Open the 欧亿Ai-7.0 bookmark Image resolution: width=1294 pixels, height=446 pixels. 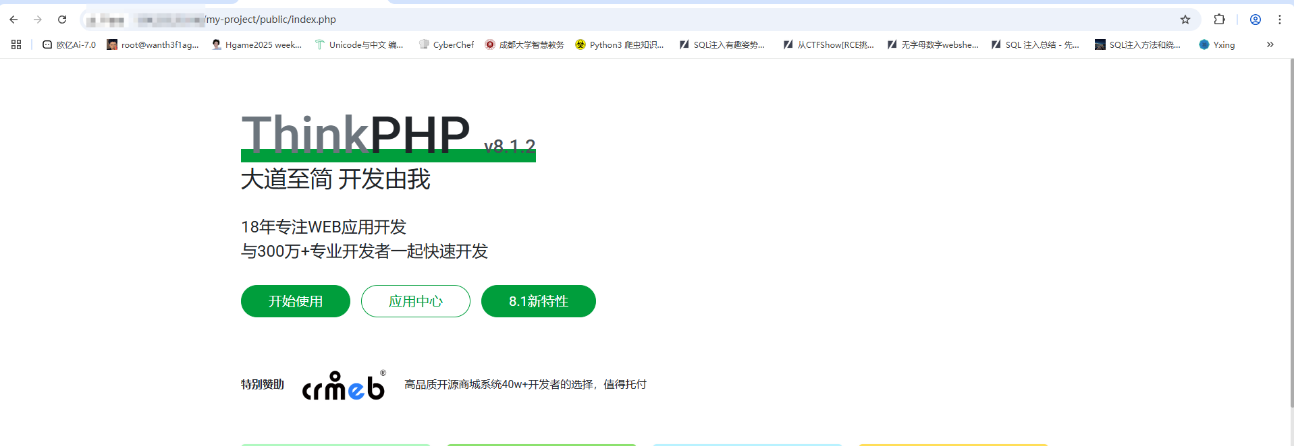69,44
